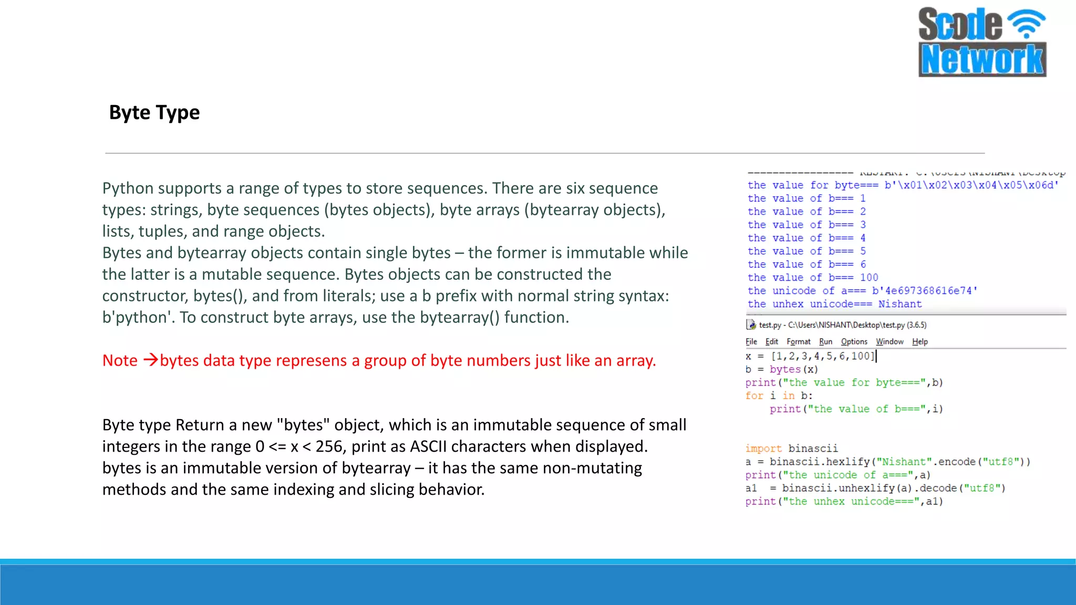The height and width of the screenshot is (605, 1076).
Task: Click the output line "the value of b=== 3"
Action: (x=806, y=224)
